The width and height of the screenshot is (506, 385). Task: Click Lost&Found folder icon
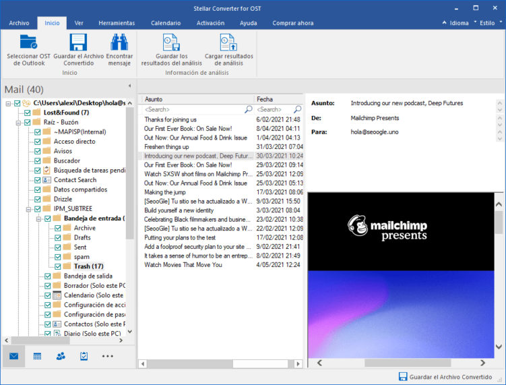tap(37, 113)
